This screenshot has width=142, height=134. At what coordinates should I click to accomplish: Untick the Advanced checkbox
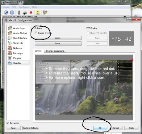[x=8, y=123]
